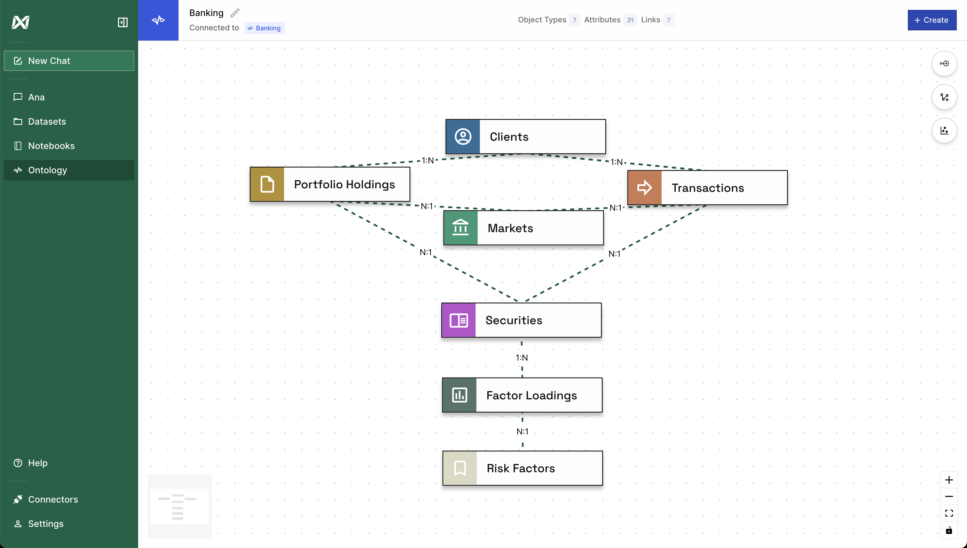Collapse the sidebar panel icon
This screenshot has width=967, height=548.
point(123,22)
